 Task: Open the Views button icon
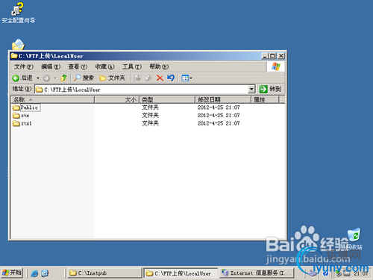coord(185,78)
